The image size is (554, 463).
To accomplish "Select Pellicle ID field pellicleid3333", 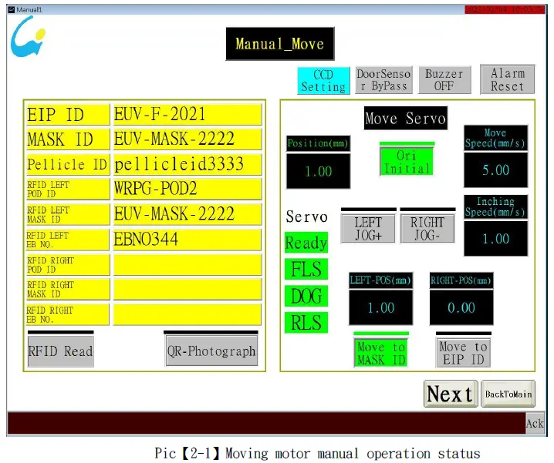I will [187, 164].
